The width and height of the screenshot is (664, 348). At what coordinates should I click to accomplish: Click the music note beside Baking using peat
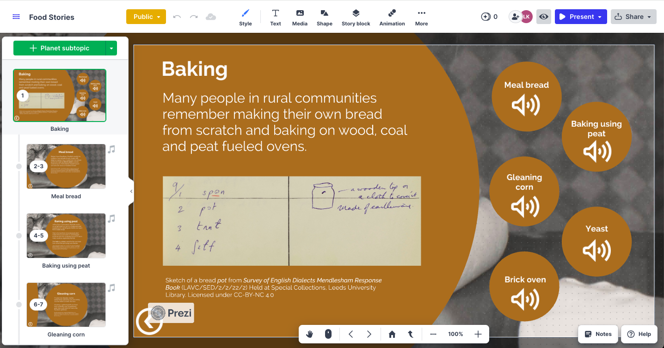(111, 219)
